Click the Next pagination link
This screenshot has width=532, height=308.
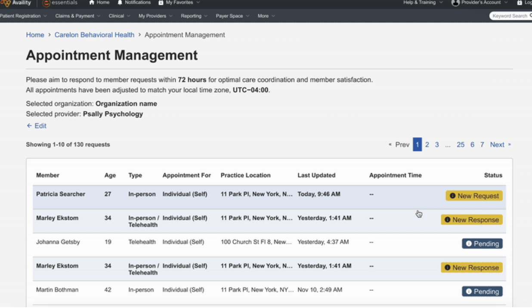pos(500,145)
